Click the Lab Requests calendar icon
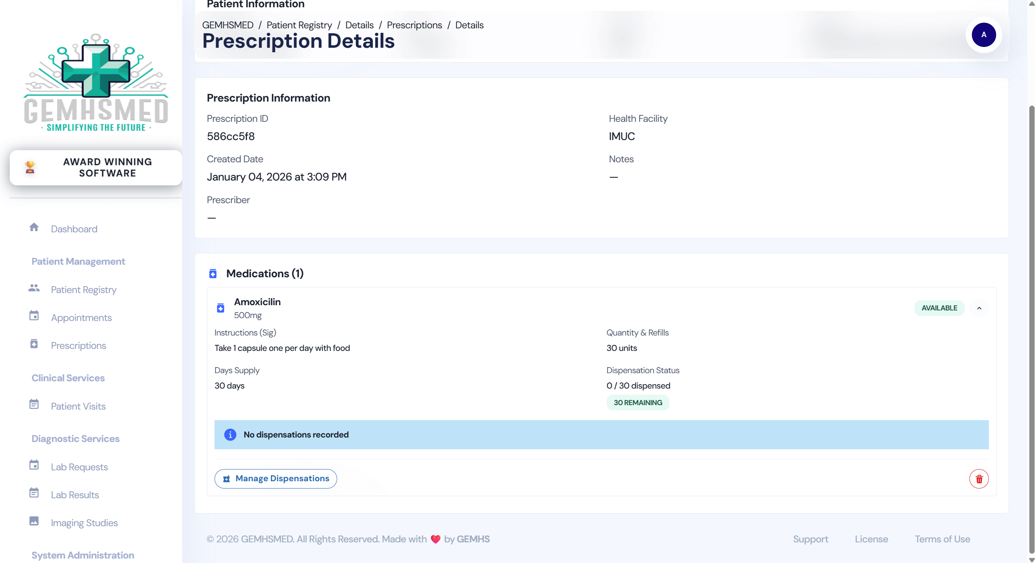Image resolution: width=1035 pixels, height=563 pixels. [x=34, y=465]
